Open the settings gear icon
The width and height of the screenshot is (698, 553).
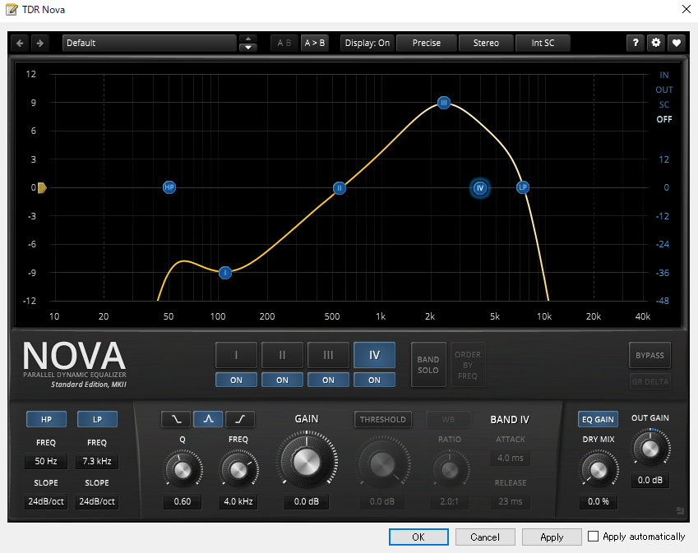656,43
